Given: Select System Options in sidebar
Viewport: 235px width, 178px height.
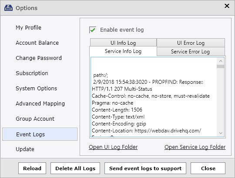Looking at the screenshot, I should (x=36, y=88).
